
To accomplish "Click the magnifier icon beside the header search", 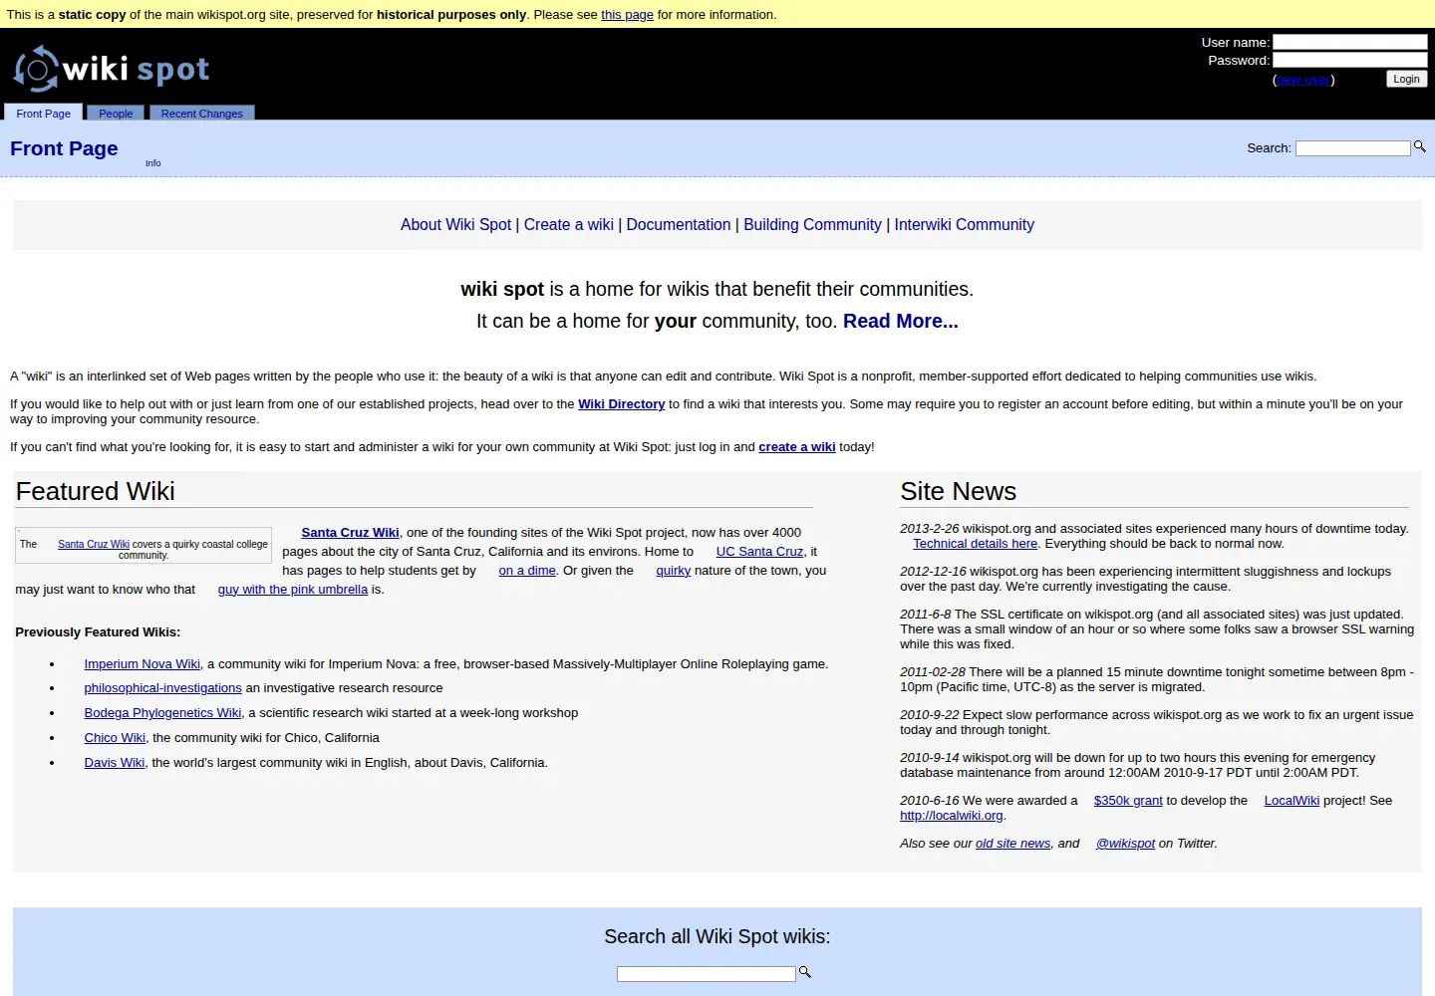I will [1420, 146].
